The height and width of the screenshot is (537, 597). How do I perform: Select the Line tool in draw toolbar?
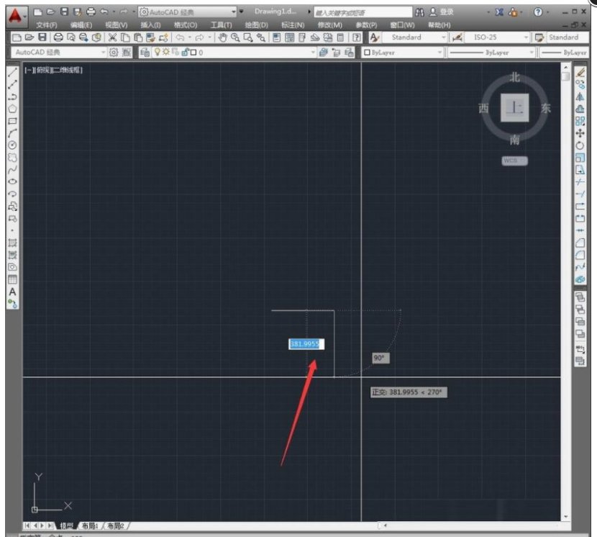[12, 73]
